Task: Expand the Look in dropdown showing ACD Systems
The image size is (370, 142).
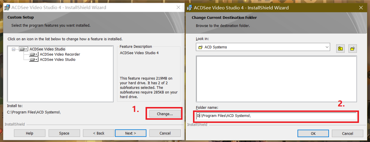Action: coord(327,47)
